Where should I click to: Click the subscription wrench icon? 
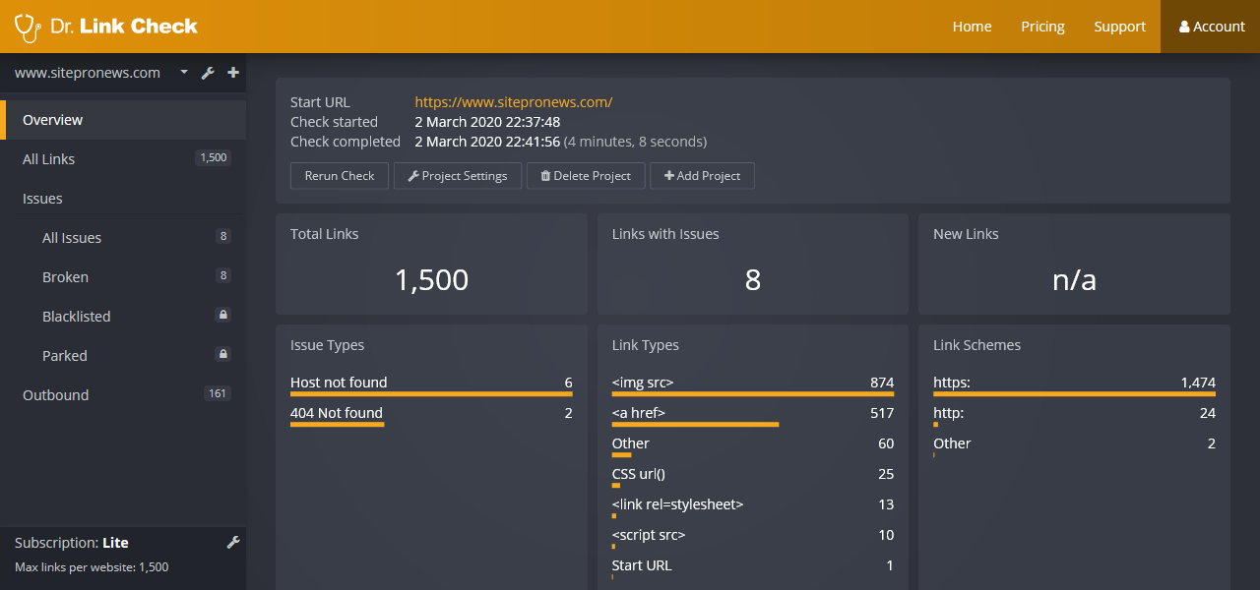233,542
